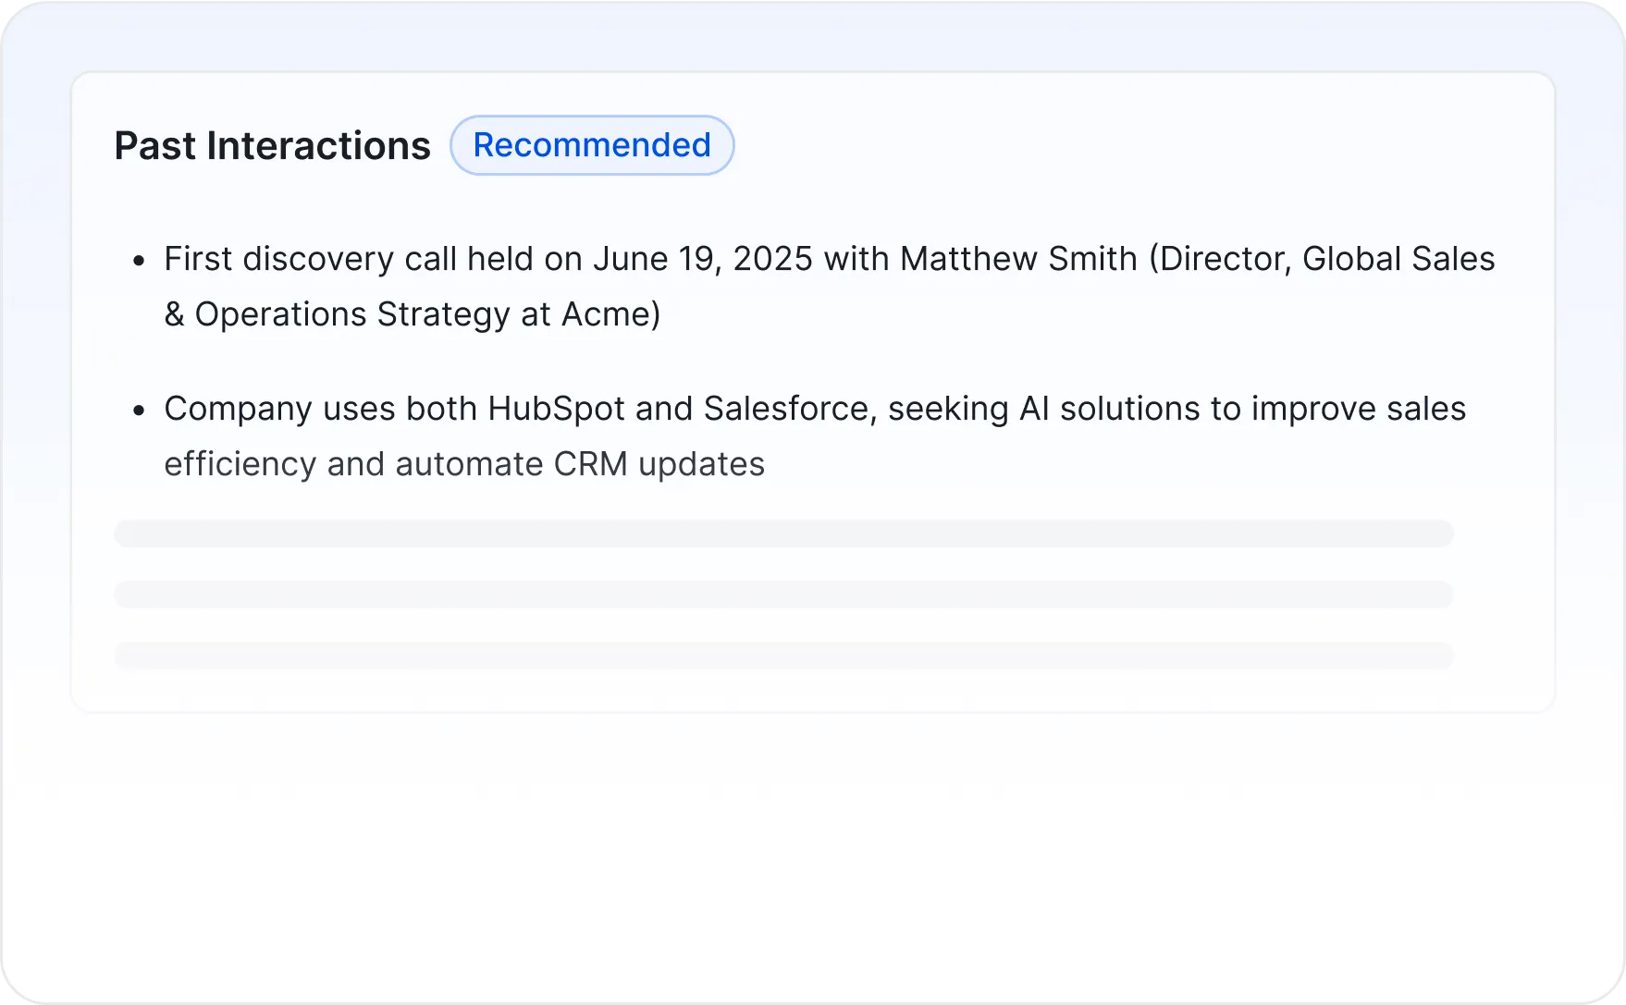Click the Recommended badge

click(x=592, y=145)
